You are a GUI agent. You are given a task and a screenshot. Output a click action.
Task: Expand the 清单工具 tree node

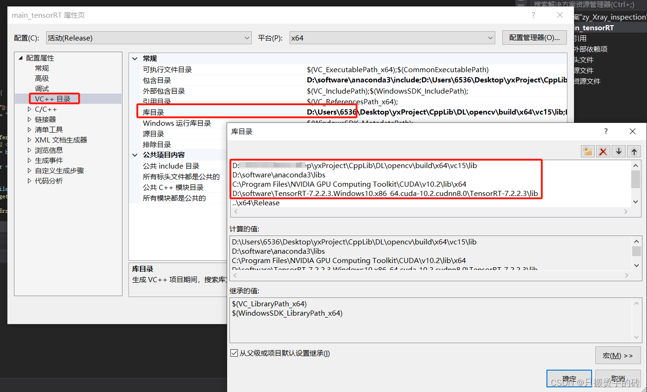(30, 129)
